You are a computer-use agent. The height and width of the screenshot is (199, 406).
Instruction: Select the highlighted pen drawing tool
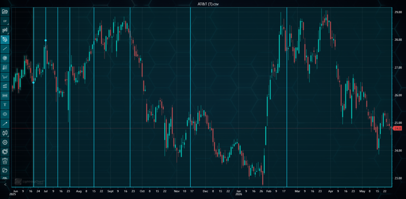[x=5, y=39]
